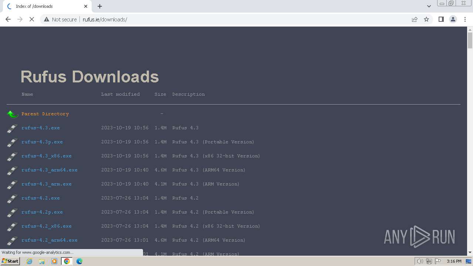Open the Windows Start menu

pos(10,261)
